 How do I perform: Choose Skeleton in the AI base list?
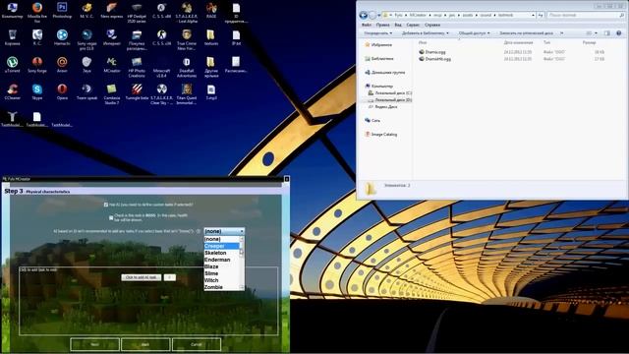[x=221, y=253]
